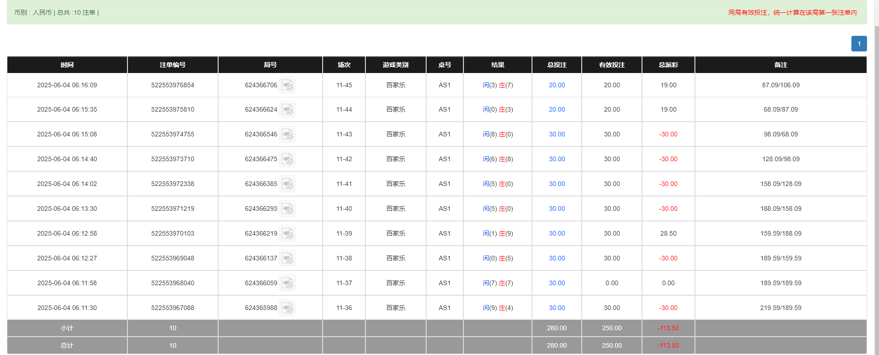Click total bet 30.00 link for round 11-43
This screenshot has height=355, width=879.
pos(556,134)
